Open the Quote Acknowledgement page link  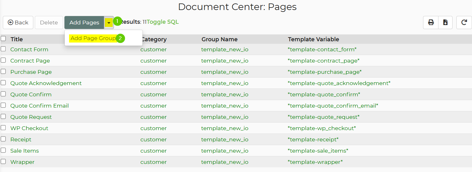pos(46,83)
